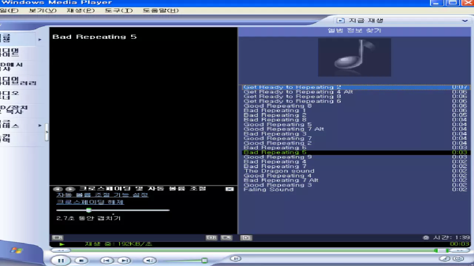The width and height of the screenshot is (474, 266).
Task: Select Good Repeating 3 in playlist
Action: pyautogui.click(x=356, y=185)
